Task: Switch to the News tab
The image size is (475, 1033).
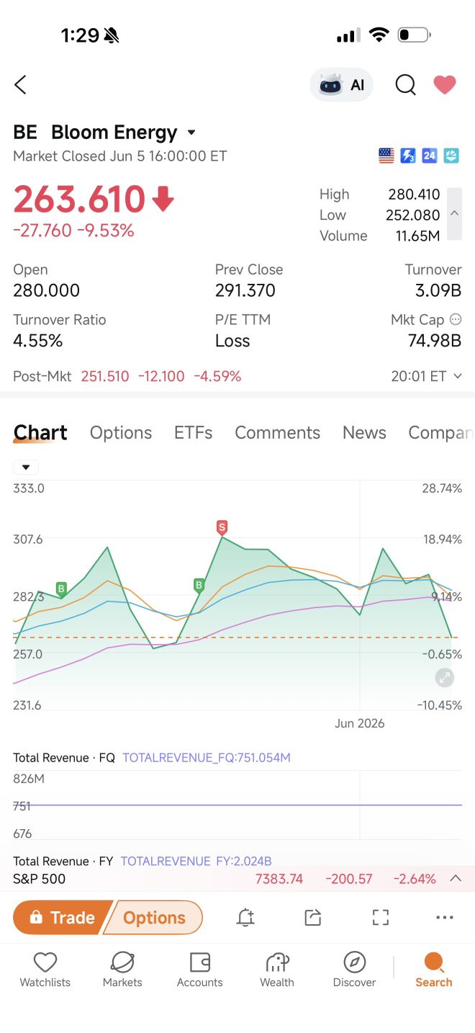Action: click(x=364, y=432)
